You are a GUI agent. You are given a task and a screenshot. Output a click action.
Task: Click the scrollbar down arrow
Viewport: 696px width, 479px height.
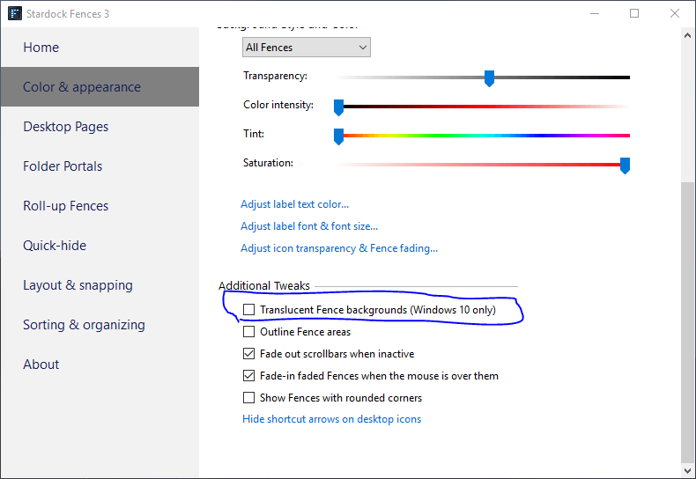687,470
